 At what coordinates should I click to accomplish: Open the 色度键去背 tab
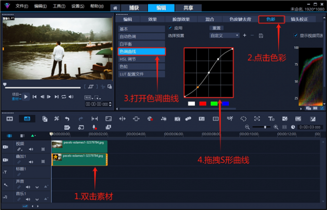click(240, 19)
